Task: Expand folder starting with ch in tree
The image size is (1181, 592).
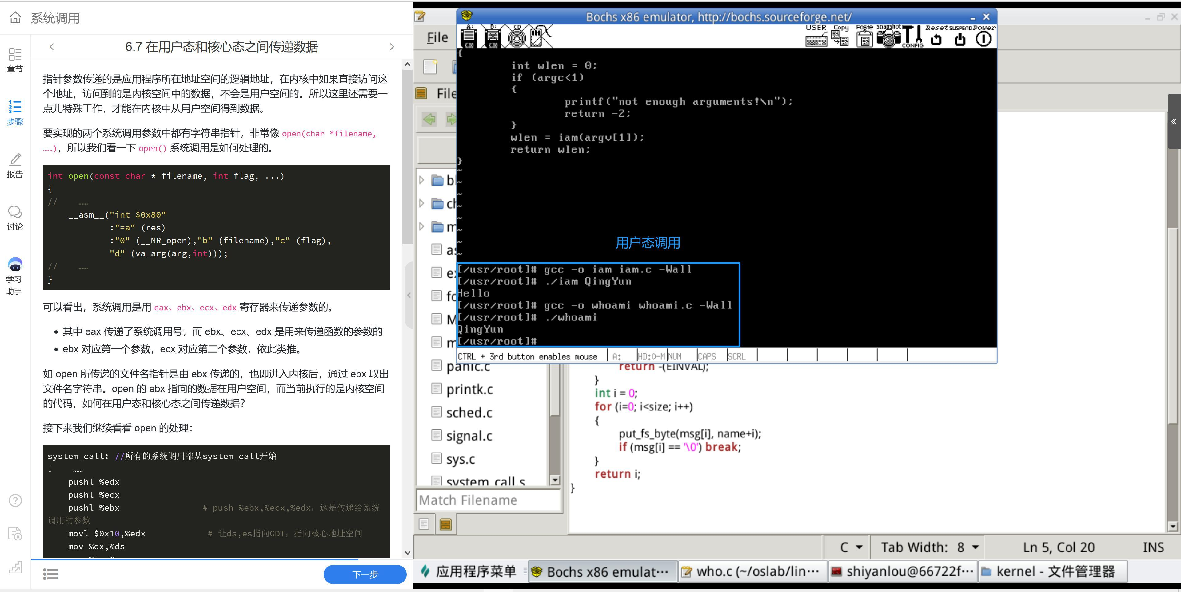Action: 422,203
